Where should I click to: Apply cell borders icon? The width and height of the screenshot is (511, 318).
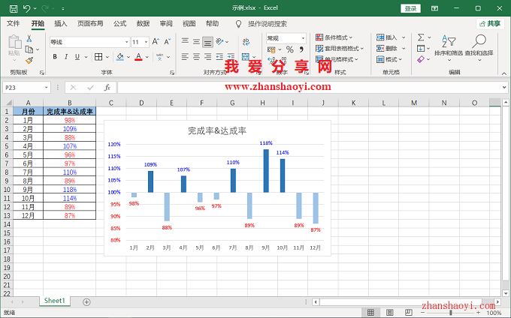tap(98, 57)
